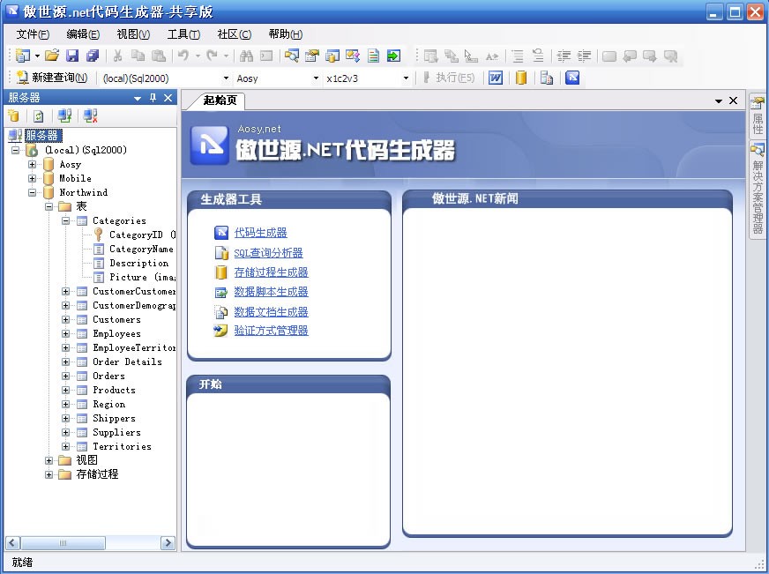
Task: Click the Save All toolbar icon
Action: pos(93,56)
